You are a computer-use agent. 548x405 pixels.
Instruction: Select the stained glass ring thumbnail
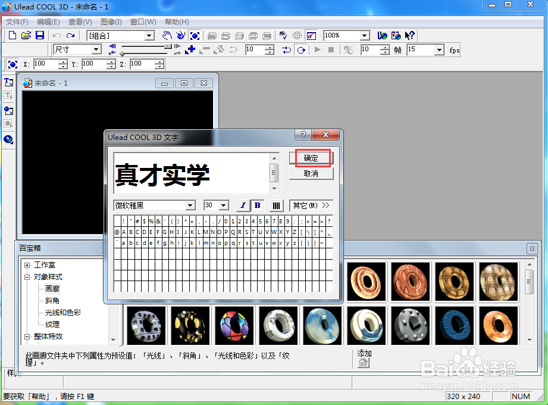(x=234, y=326)
